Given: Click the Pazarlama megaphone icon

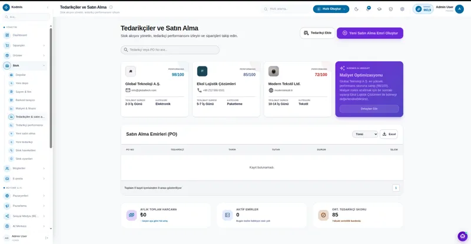Looking at the screenshot, I should pos(7,206).
